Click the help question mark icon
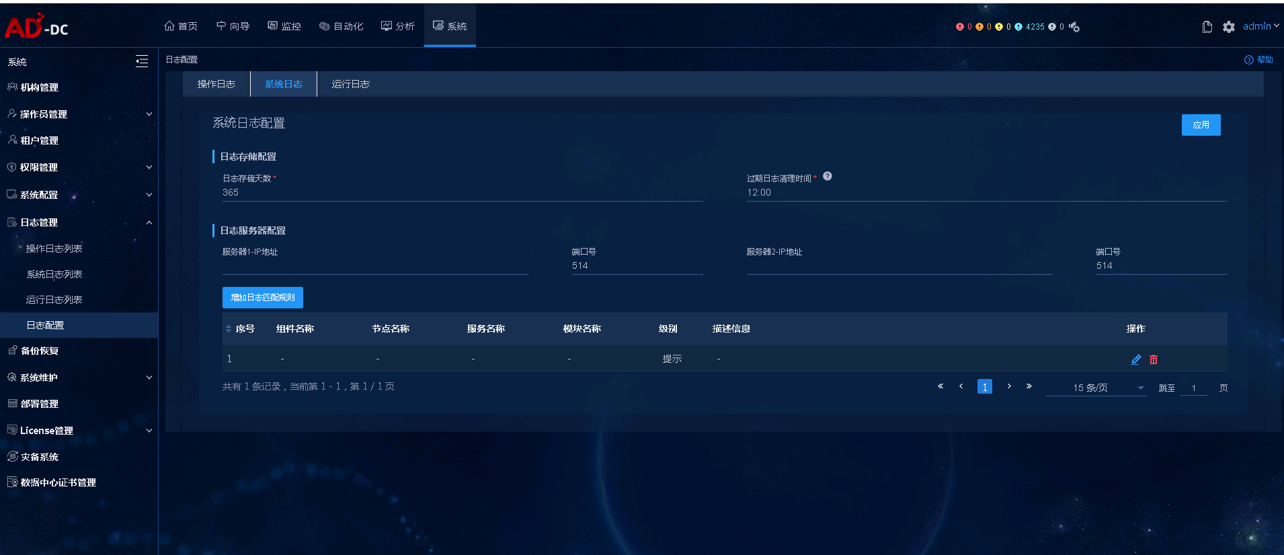 (1249, 60)
